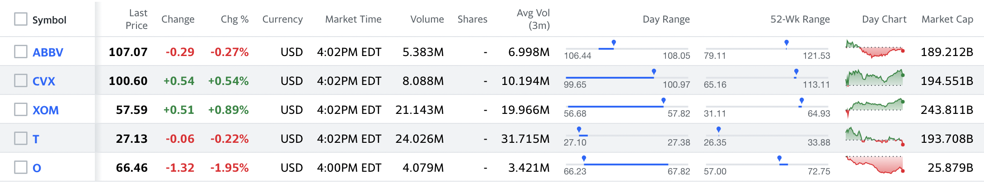Image resolution: width=984 pixels, height=188 pixels.
Task: Select the checkbox for the T row
Action: click(x=21, y=138)
